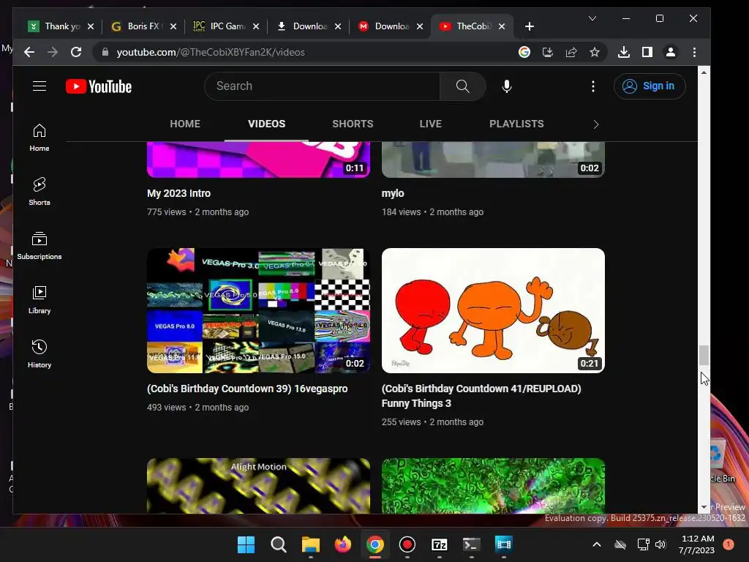749x562 pixels.
Task: Expand tab search dropdown chevron
Action: [x=592, y=18]
